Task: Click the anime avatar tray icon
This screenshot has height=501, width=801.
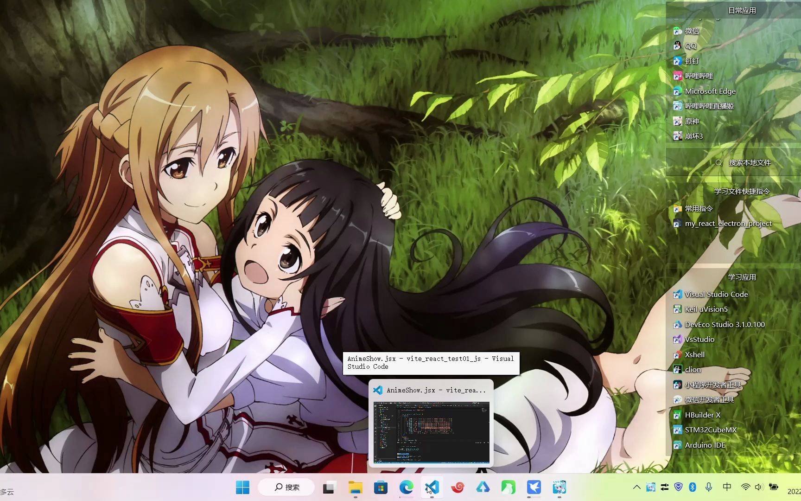Action: [651, 487]
